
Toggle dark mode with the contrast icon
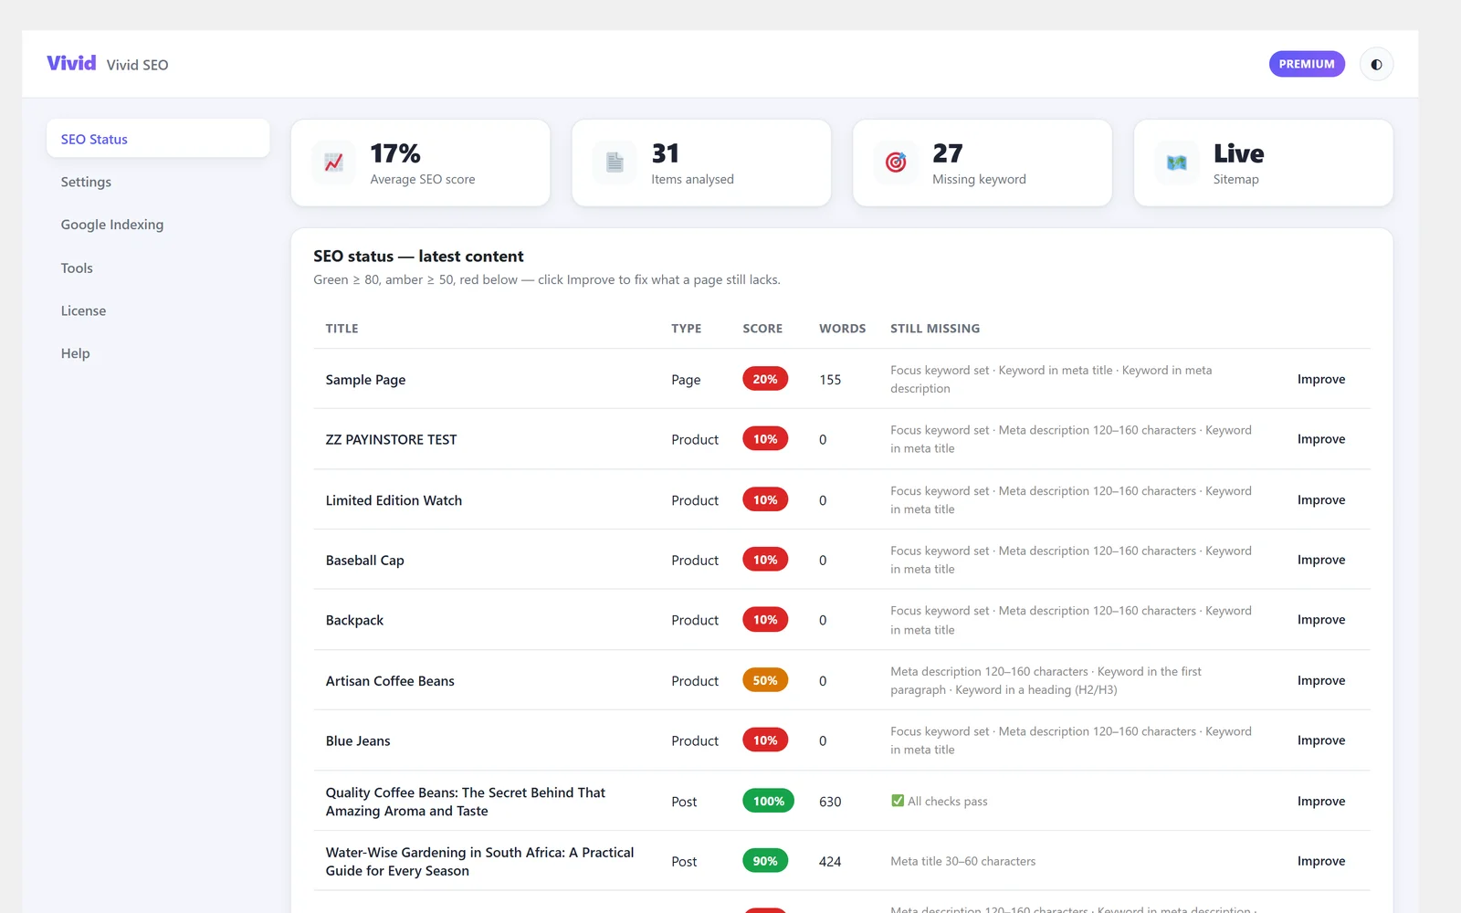click(1376, 64)
